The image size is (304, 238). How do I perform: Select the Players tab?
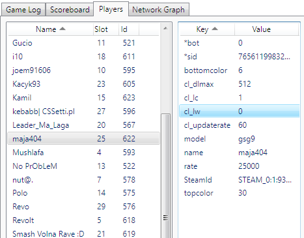point(111,9)
